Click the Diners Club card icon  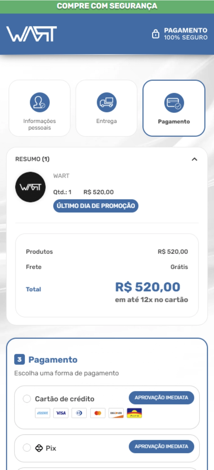point(79,413)
